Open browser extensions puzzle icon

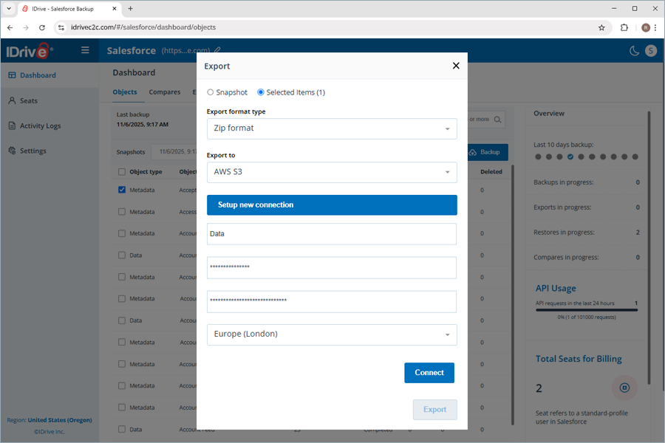pyautogui.click(x=624, y=27)
